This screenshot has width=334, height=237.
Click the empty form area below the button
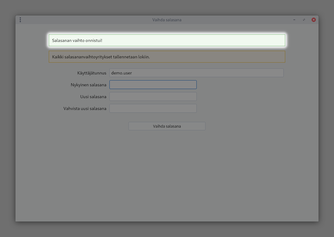pyautogui.click(x=167, y=176)
